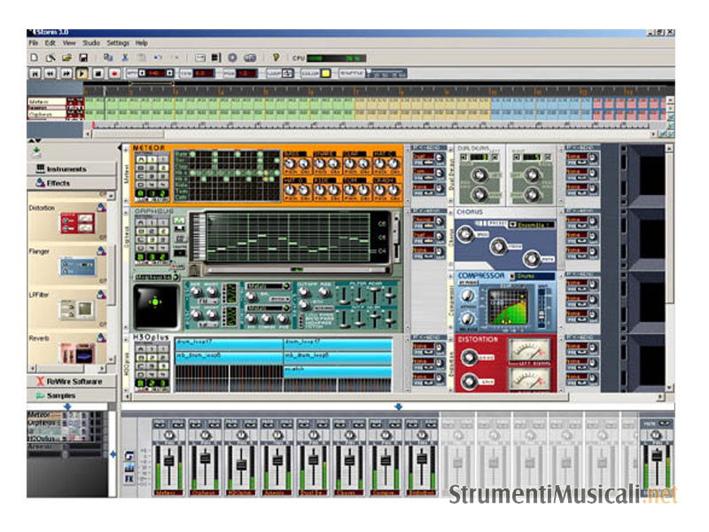
Task: Open the Settings menu
Action: tap(118, 43)
